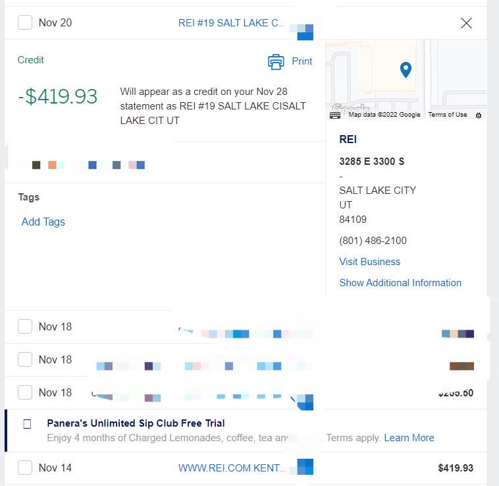Click Add Tags
The width and height of the screenshot is (499, 486).
43,222
